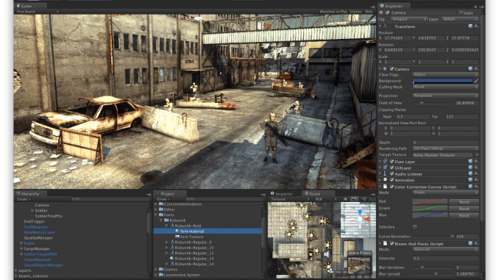Open the Flare Layer gear menu

pyautogui.click(x=476, y=162)
